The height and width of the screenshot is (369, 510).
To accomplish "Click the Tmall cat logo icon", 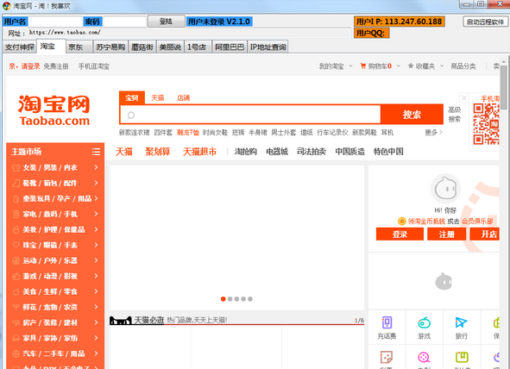I will coord(120,321).
